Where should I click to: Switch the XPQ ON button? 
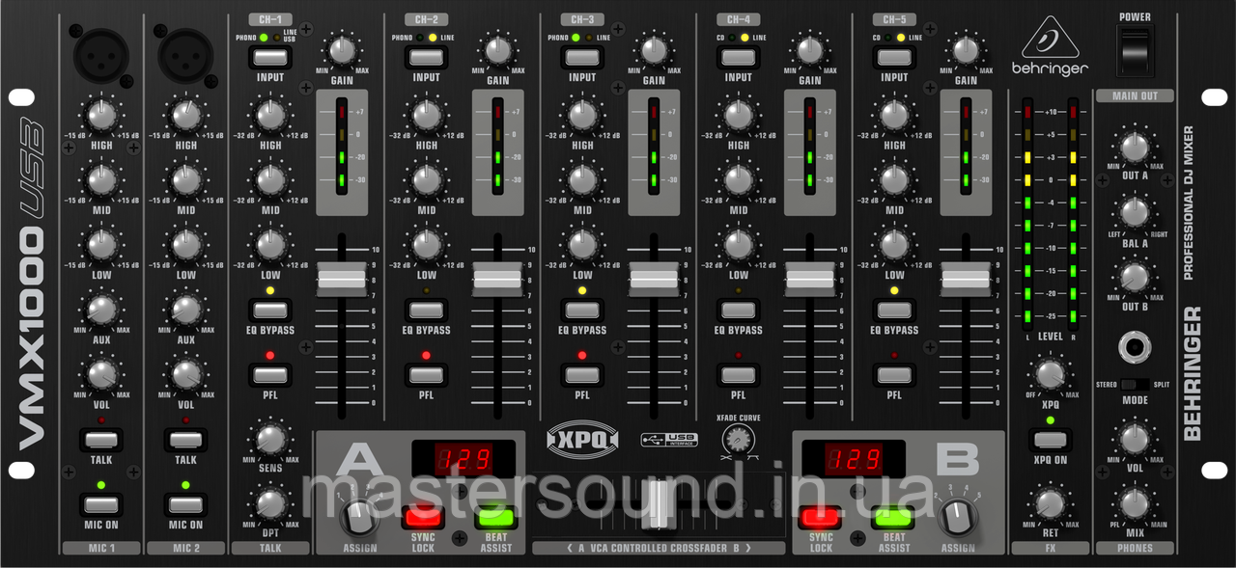pyautogui.click(x=1050, y=440)
